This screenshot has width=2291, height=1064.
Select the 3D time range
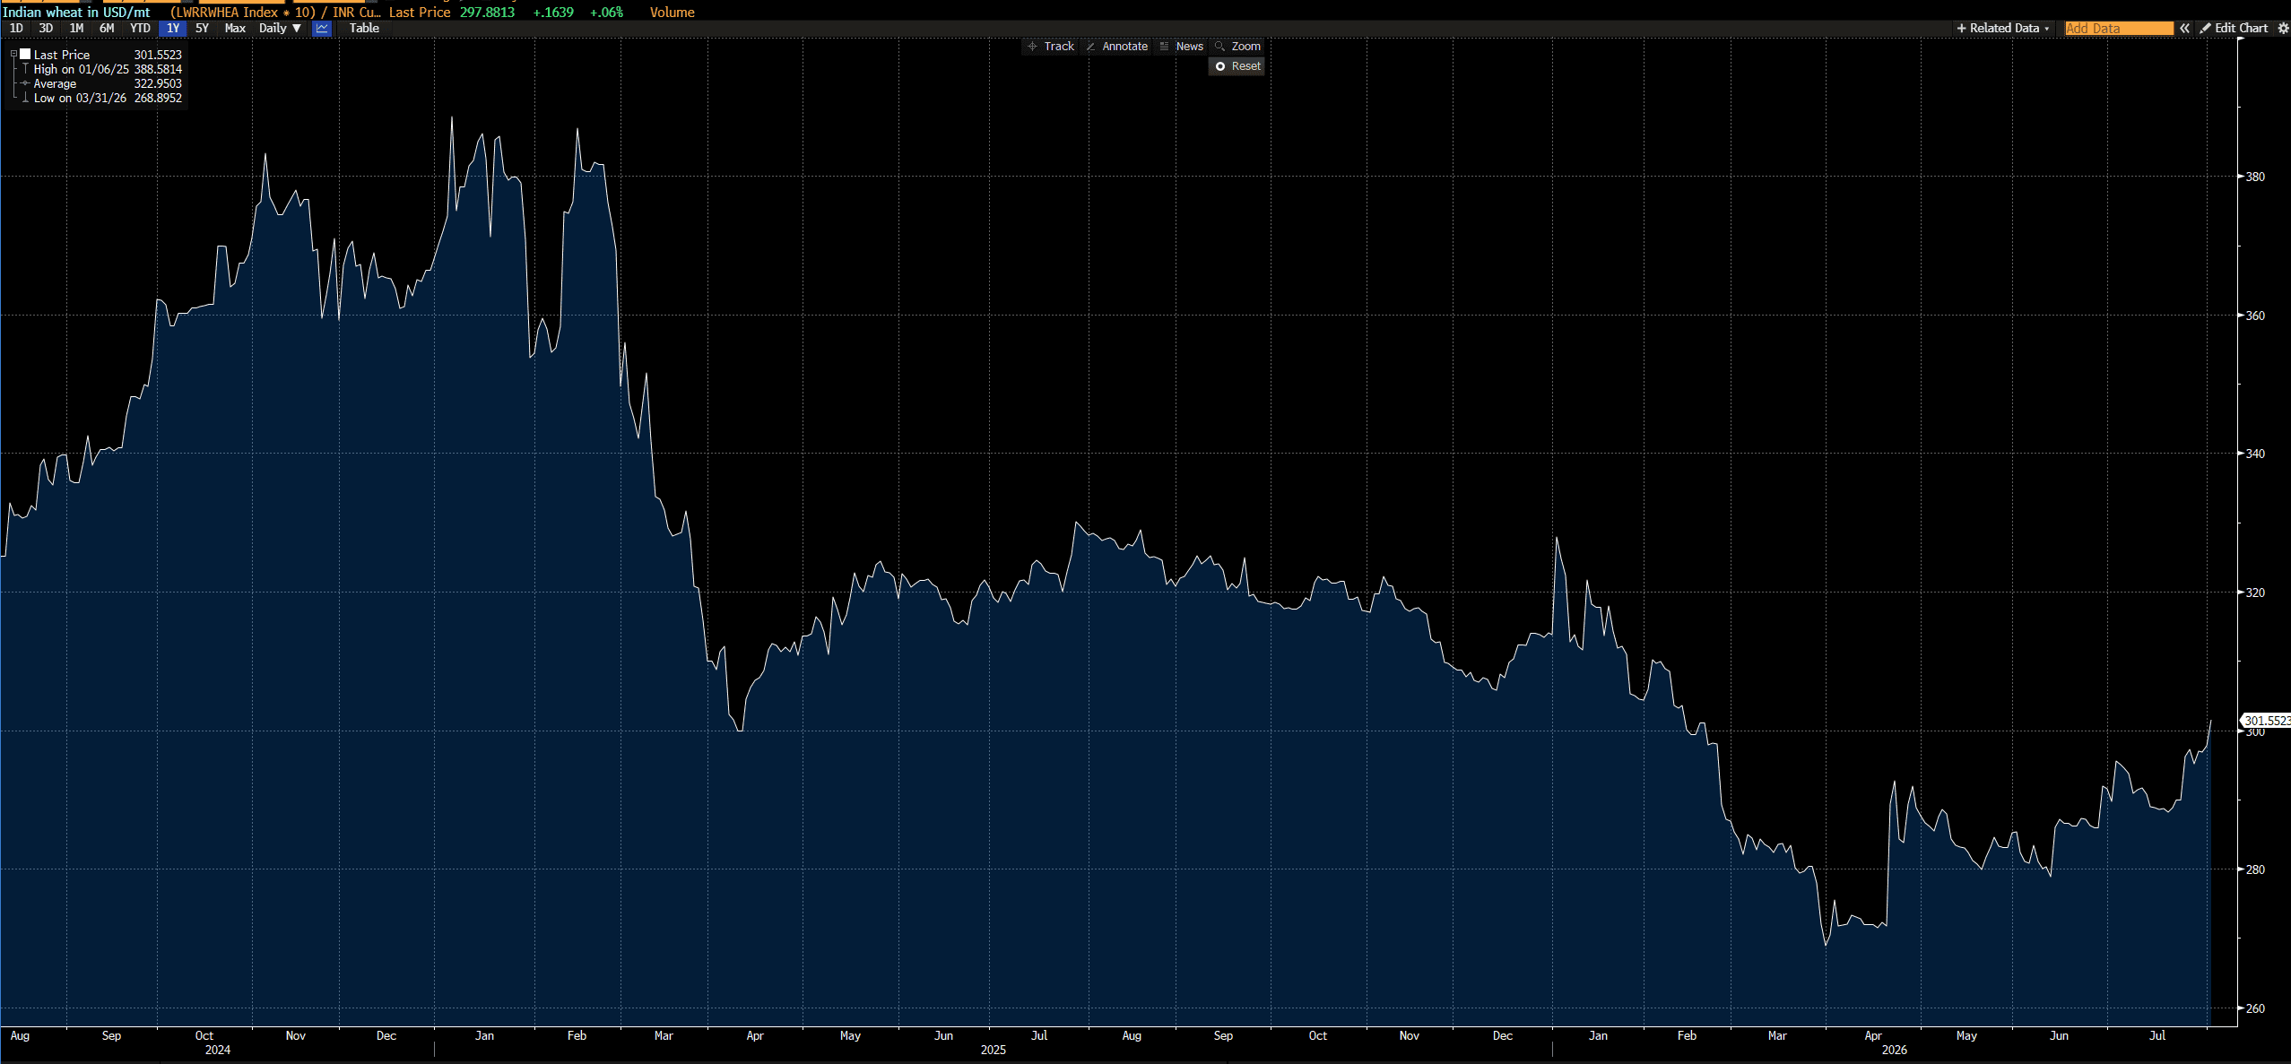(x=46, y=29)
